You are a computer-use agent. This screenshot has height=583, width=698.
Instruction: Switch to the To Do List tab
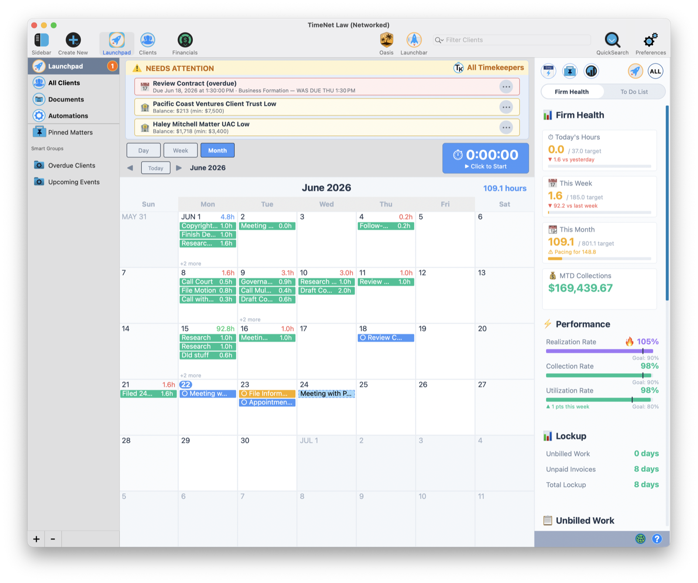coord(634,92)
